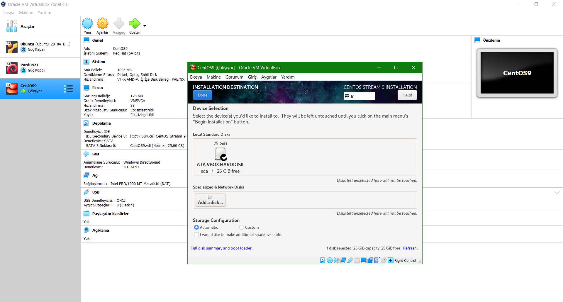The width and height of the screenshot is (563, 302).
Task: Click USB devices status bar icon
Action: (350, 260)
